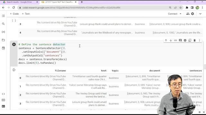The width and height of the screenshot is (206, 115).
Task: Open the code snippets icon
Action: point(3,94)
